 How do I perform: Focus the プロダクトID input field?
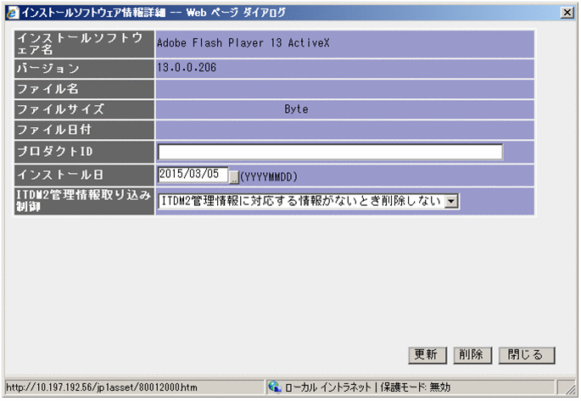point(330,152)
